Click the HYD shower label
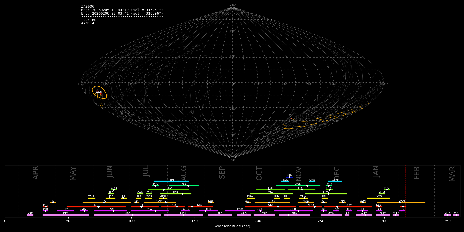The image size is (464, 232). [326, 193]
